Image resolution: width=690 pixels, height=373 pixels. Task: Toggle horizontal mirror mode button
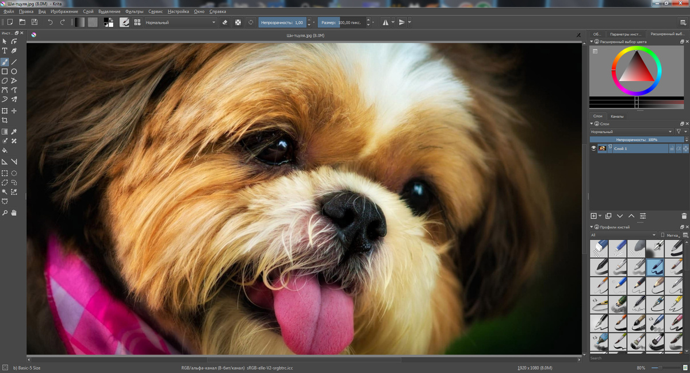point(386,22)
